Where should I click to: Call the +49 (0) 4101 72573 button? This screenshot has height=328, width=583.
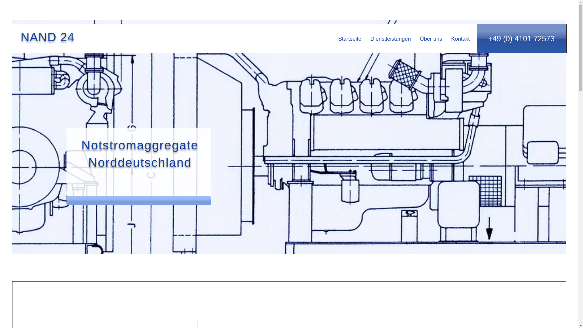pos(521,39)
